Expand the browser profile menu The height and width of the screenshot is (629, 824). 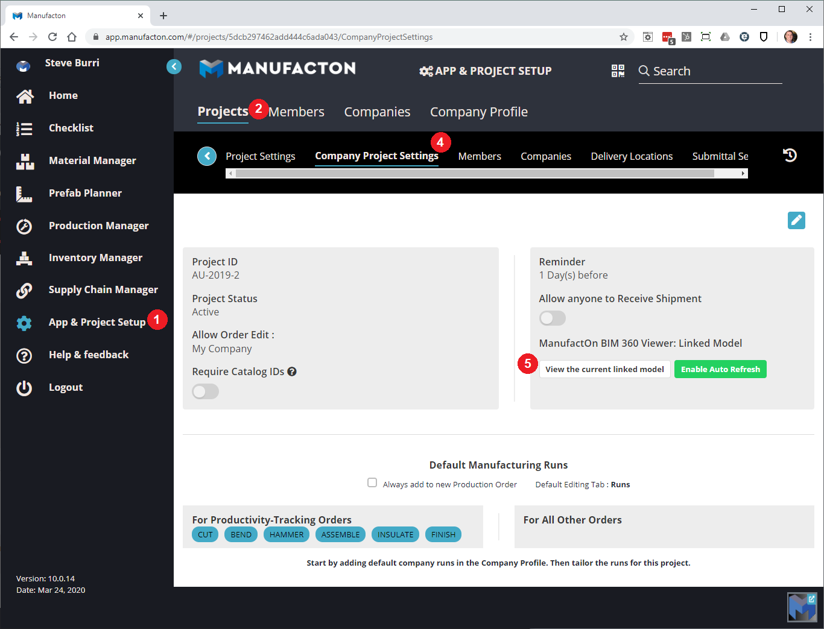coord(790,37)
